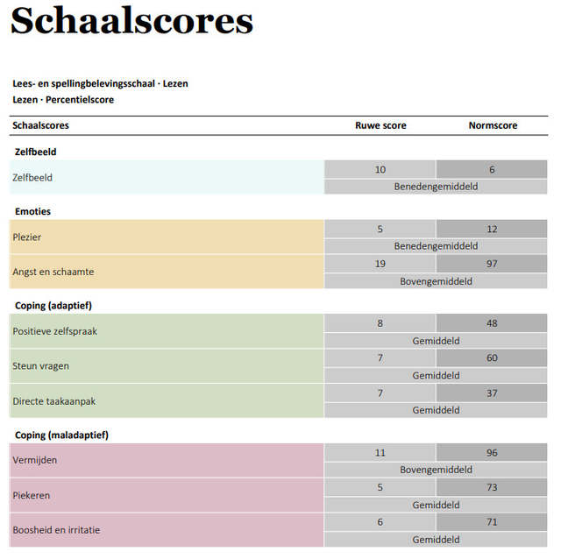Click normscore 96 cell for Vermijden

(492, 452)
